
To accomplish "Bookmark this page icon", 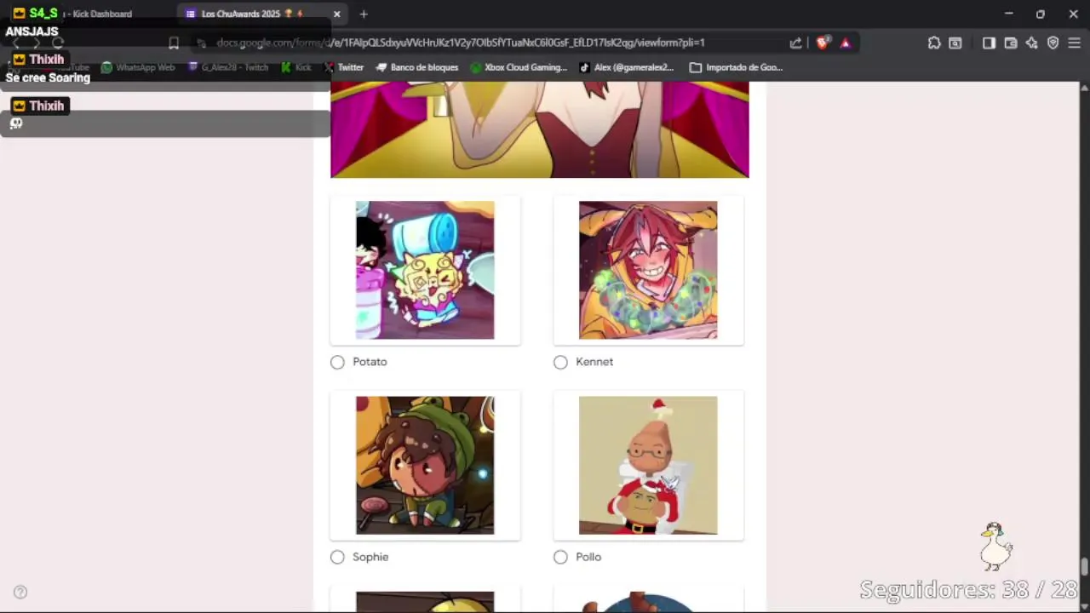I will 174,43.
